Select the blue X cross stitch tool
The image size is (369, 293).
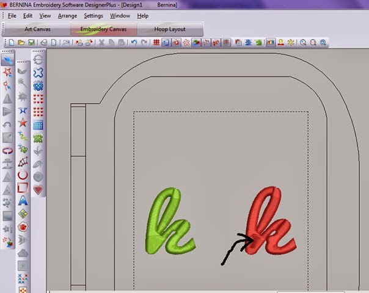pyautogui.click(x=23, y=279)
